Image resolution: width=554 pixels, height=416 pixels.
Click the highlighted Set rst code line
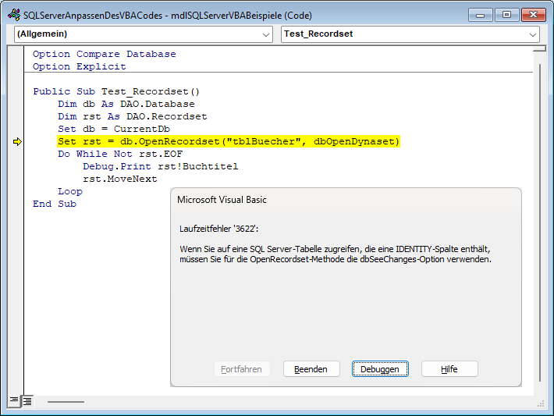pos(228,141)
